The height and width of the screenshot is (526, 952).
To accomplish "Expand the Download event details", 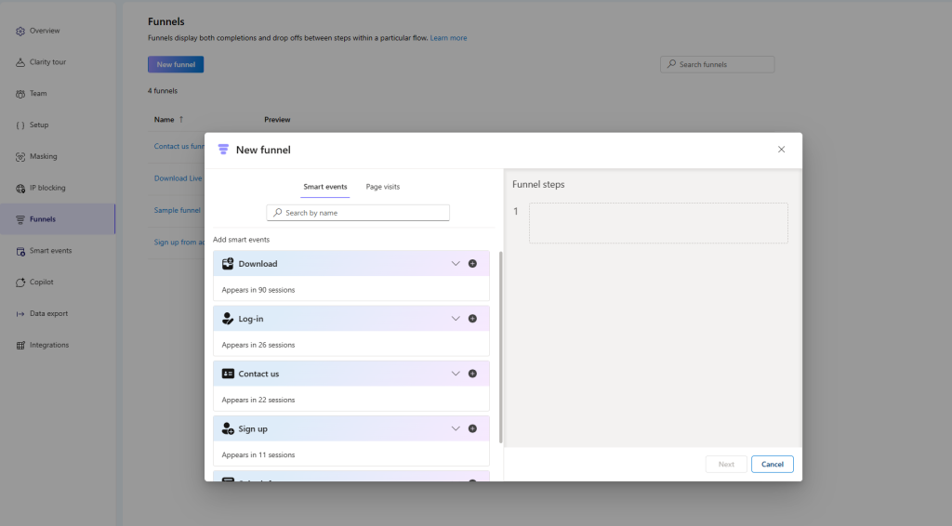I will click(456, 263).
